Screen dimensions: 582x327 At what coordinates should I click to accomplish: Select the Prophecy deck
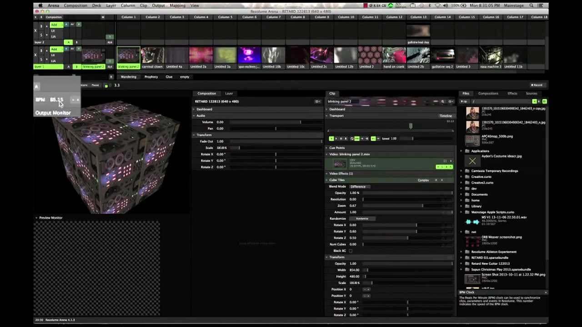[151, 77]
